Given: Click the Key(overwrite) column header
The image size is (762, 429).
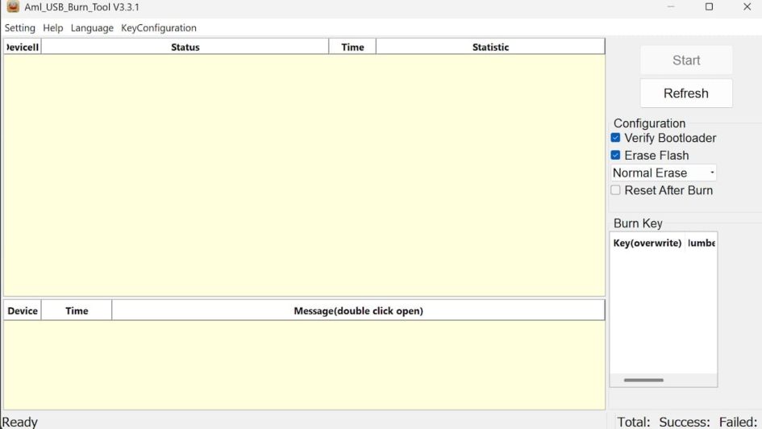Looking at the screenshot, I should [647, 243].
